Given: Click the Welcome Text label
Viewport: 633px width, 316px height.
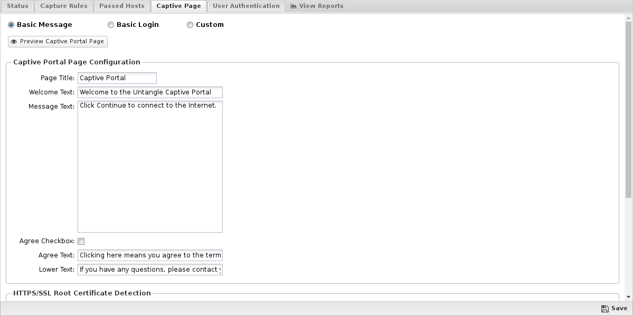Looking at the screenshot, I should click(x=52, y=92).
